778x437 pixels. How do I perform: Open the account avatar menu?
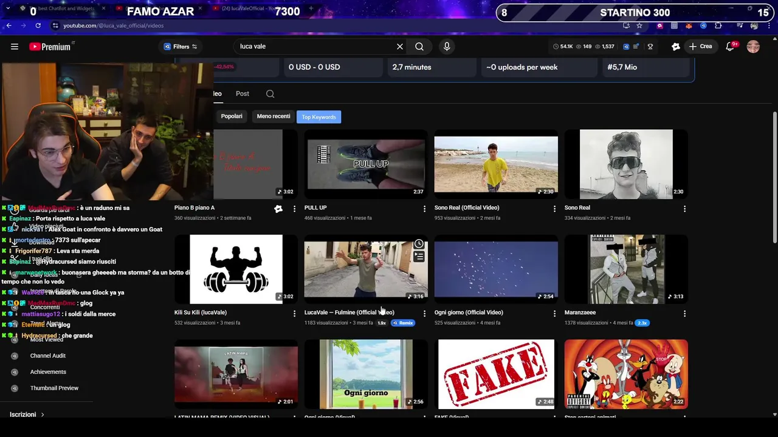(x=753, y=46)
